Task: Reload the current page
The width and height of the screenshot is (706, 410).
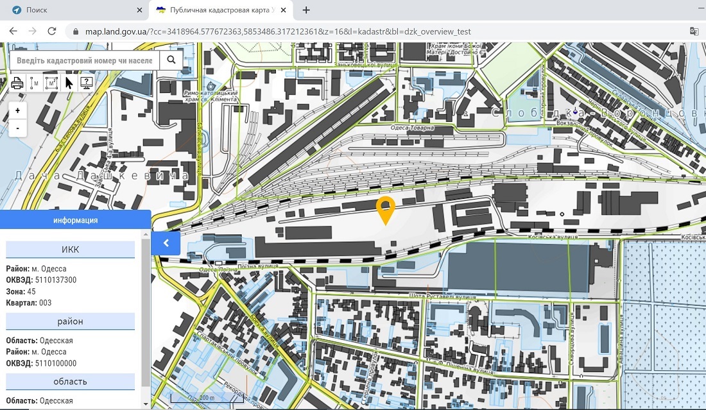Action: pos(52,31)
